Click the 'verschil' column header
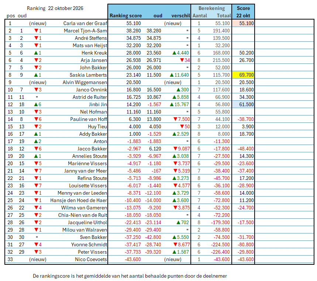 tap(181, 16)
